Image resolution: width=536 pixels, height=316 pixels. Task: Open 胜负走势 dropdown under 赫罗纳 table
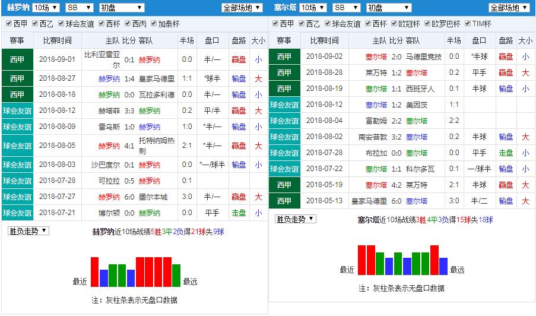[28, 231]
